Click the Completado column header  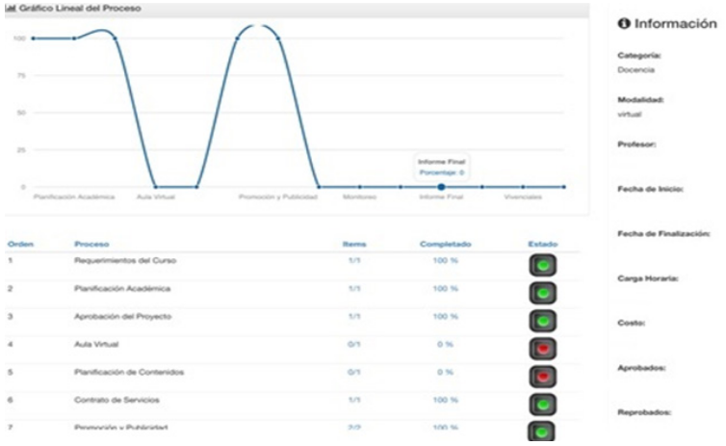tap(445, 245)
